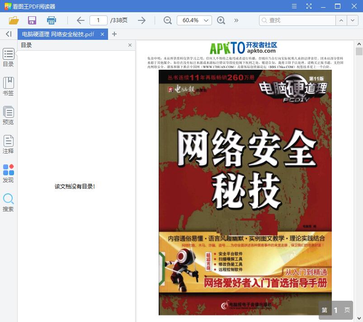Image resolution: width=363 pixels, height=322 pixels.
Task: Select the 电脑硬道理 网络安全秘技.pdf tab
Action: coord(62,34)
